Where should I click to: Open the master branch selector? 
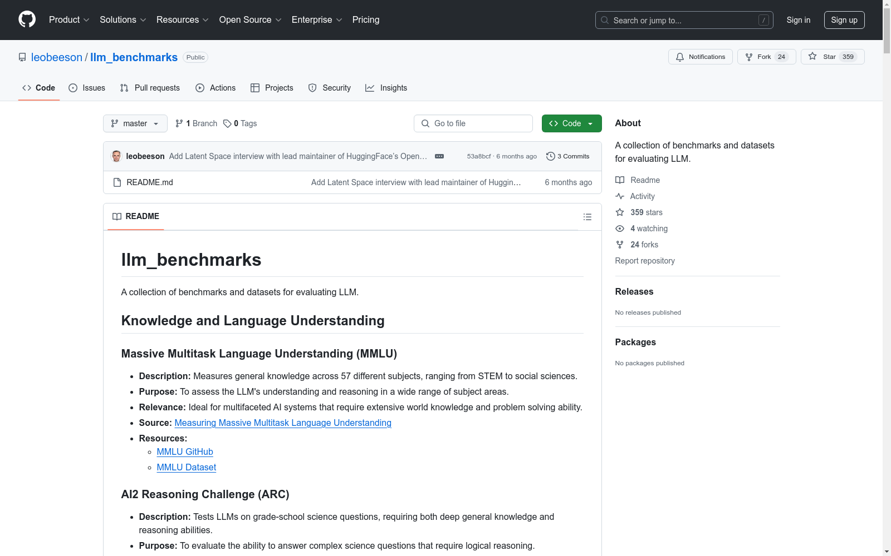135,123
